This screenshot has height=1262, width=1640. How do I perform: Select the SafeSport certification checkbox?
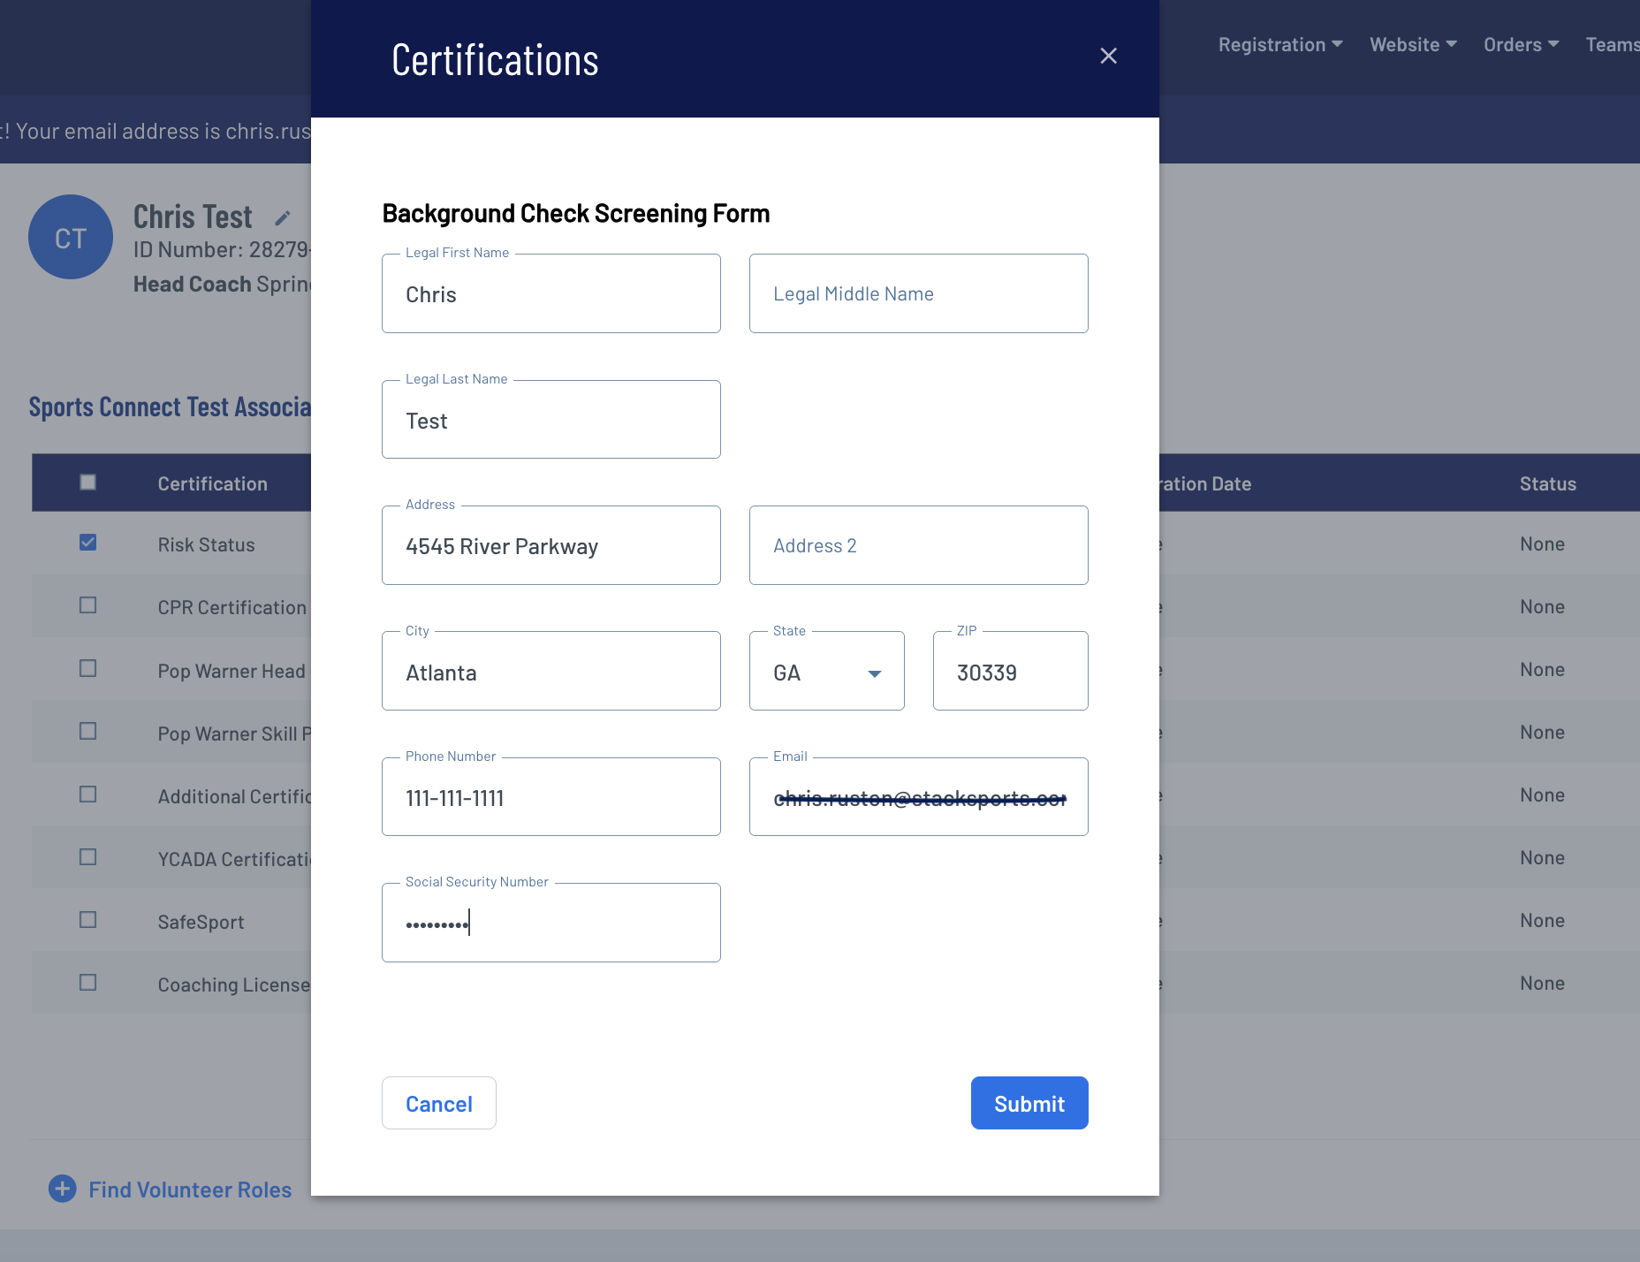[87, 919]
